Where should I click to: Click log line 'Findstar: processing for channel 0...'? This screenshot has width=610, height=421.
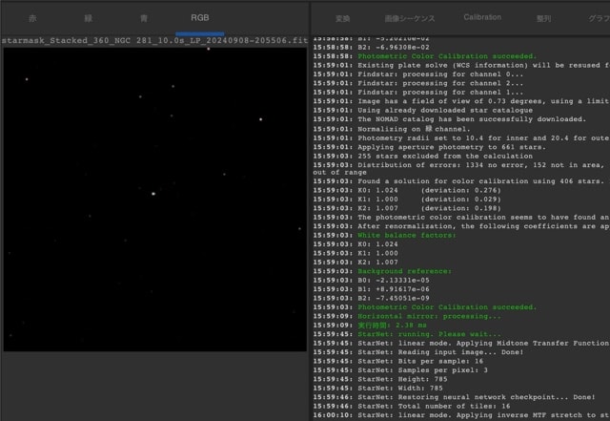[x=418, y=74]
